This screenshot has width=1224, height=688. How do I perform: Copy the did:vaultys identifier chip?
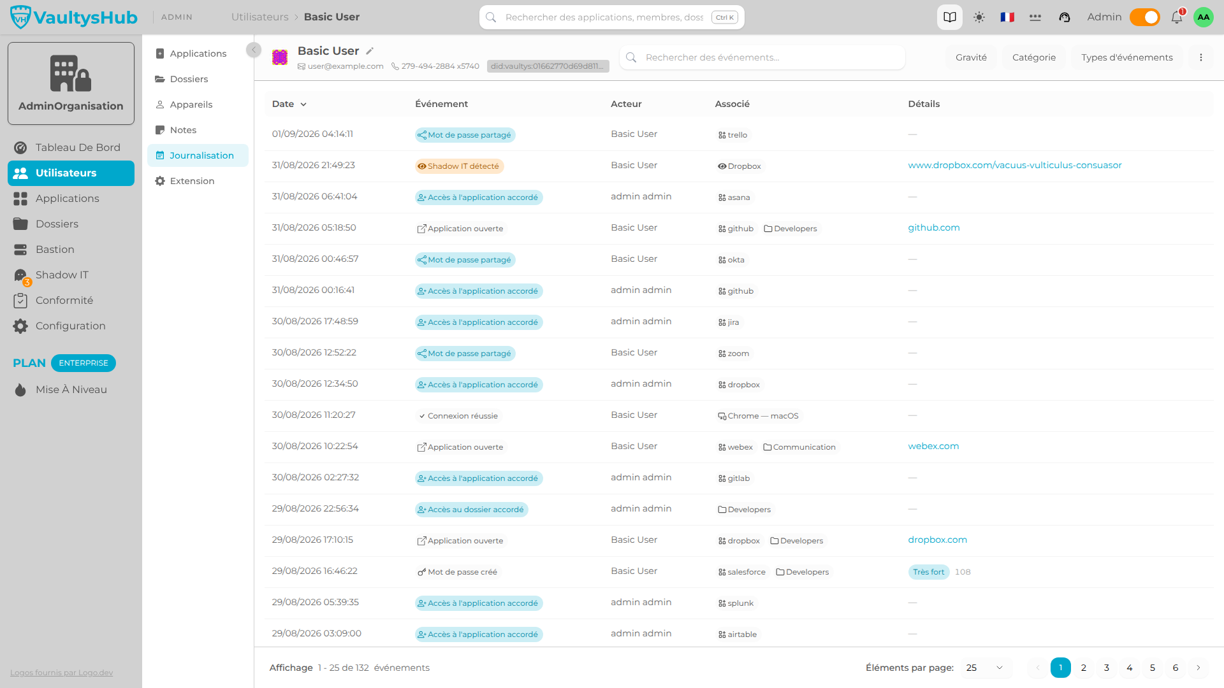click(548, 66)
